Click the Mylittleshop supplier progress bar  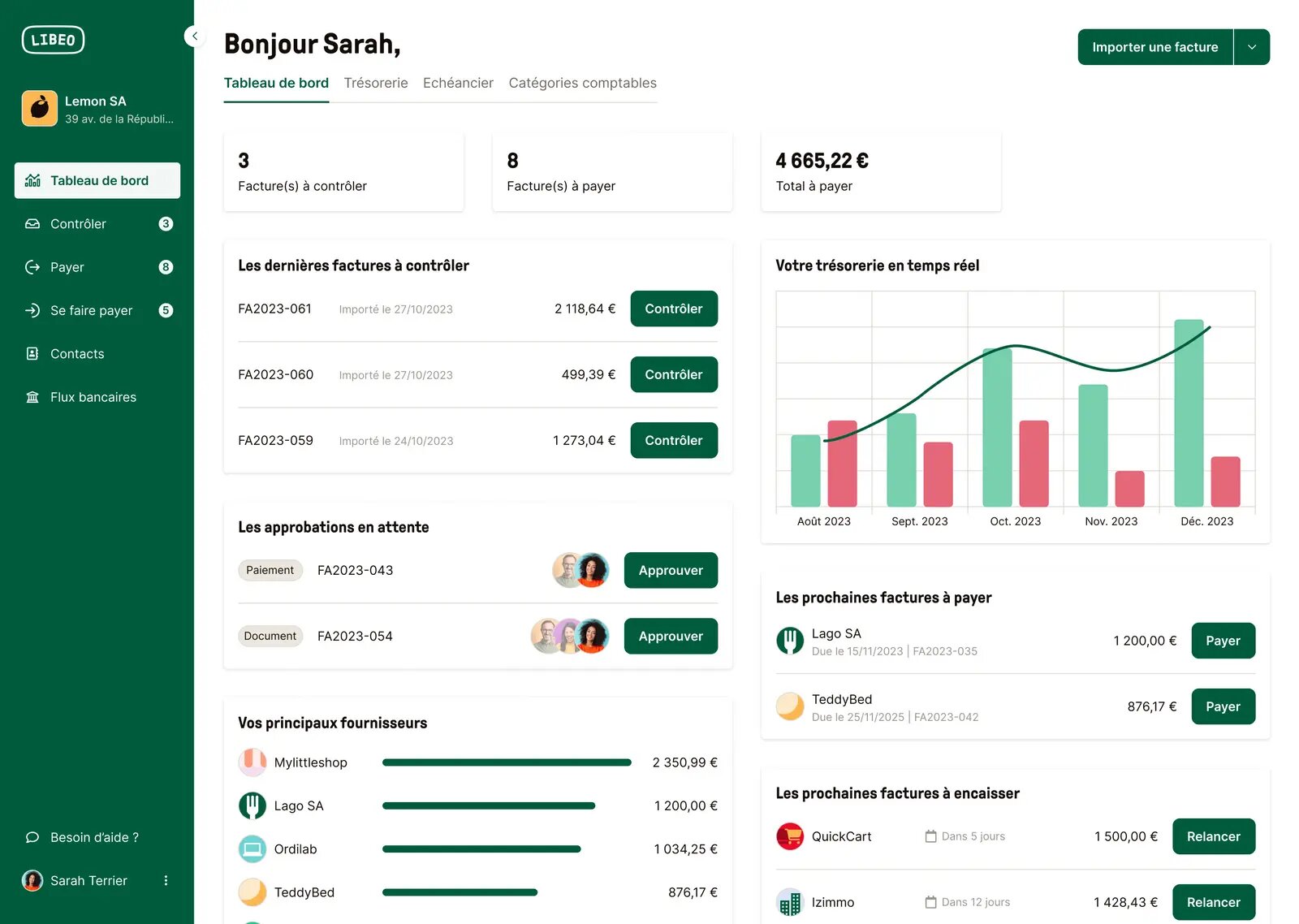[x=506, y=762]
